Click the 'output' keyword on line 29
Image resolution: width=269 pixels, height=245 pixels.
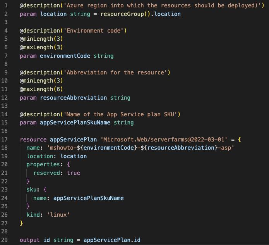[30, 240]
